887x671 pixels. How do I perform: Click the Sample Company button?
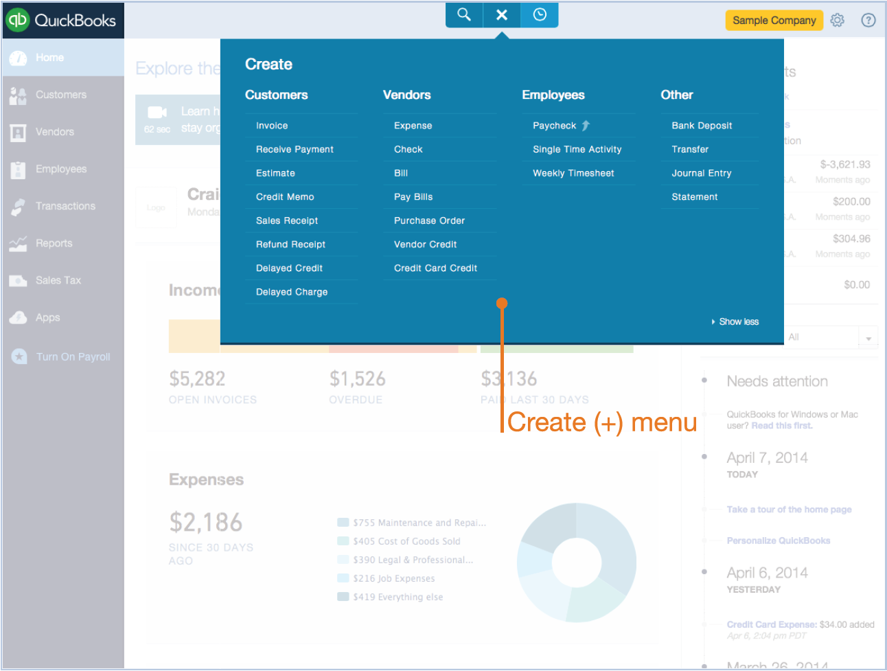pos(774,20)
